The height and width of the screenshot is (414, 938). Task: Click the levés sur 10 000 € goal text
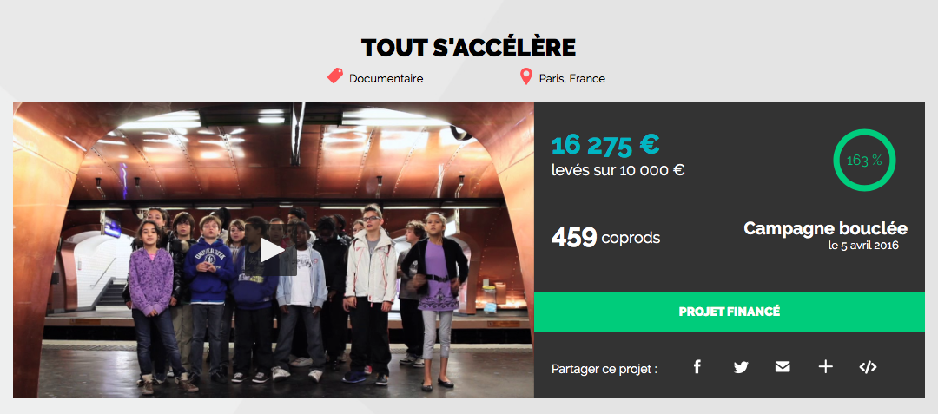618,170
